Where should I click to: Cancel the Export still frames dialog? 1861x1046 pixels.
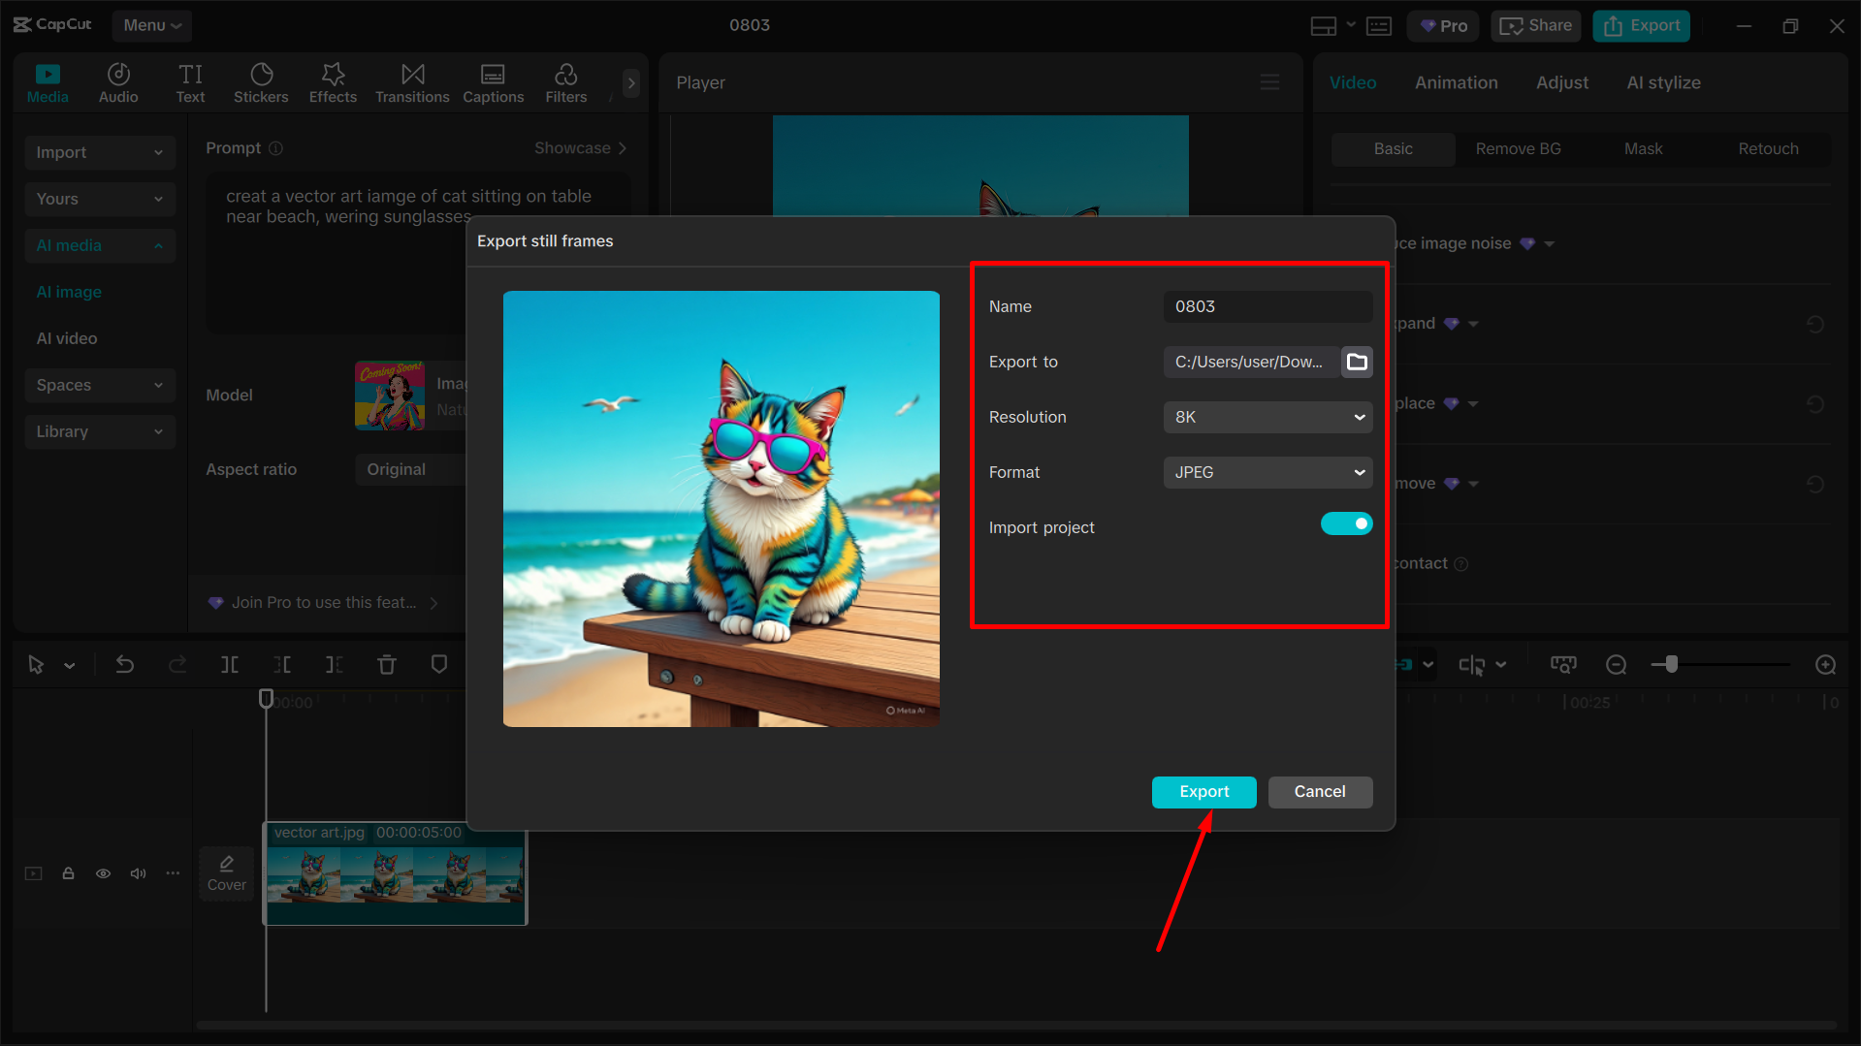[x=1320, y=792]
